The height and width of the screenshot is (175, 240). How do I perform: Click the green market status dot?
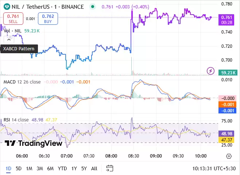click(93, 7)
